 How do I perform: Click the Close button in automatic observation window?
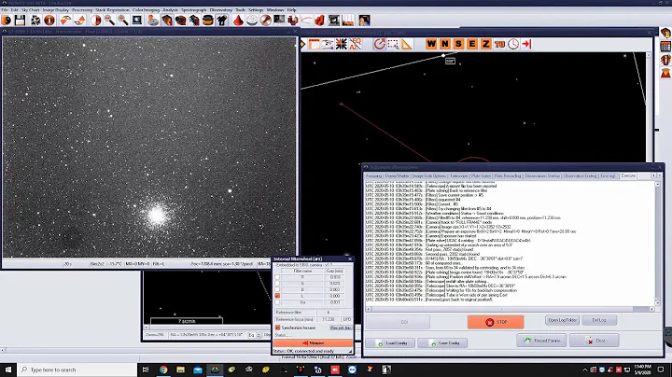point(594,341)
